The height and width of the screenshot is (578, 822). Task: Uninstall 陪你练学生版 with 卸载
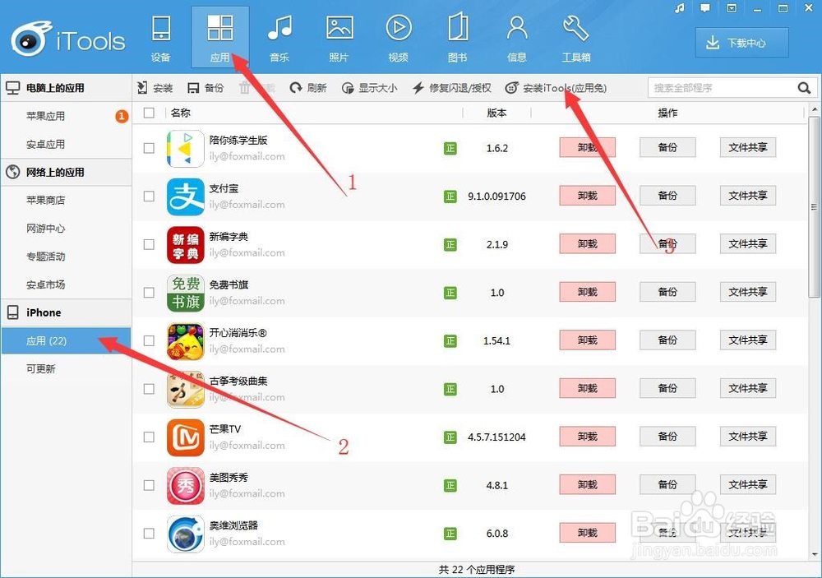pos(588,148)
